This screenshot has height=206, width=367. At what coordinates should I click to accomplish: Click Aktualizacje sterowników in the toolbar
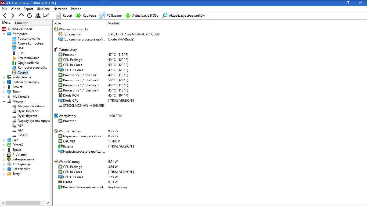[x=183, y=16]
